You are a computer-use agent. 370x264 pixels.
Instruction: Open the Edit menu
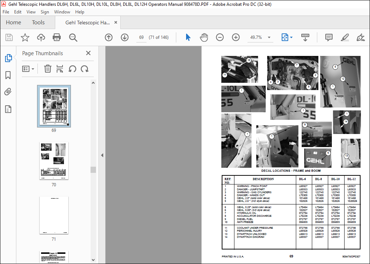[18, 12]
